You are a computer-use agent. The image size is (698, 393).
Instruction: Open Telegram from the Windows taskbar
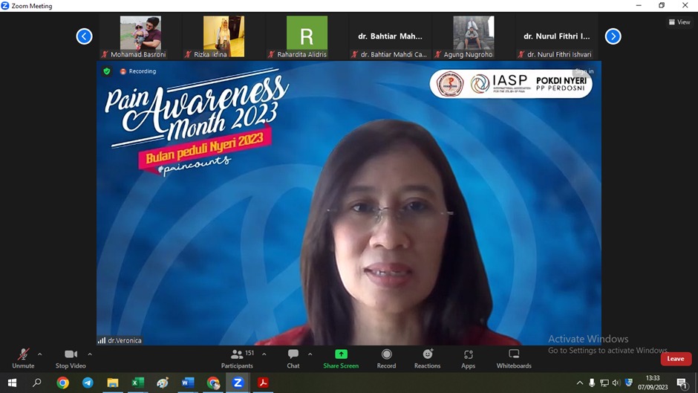[x=88, y=383]
